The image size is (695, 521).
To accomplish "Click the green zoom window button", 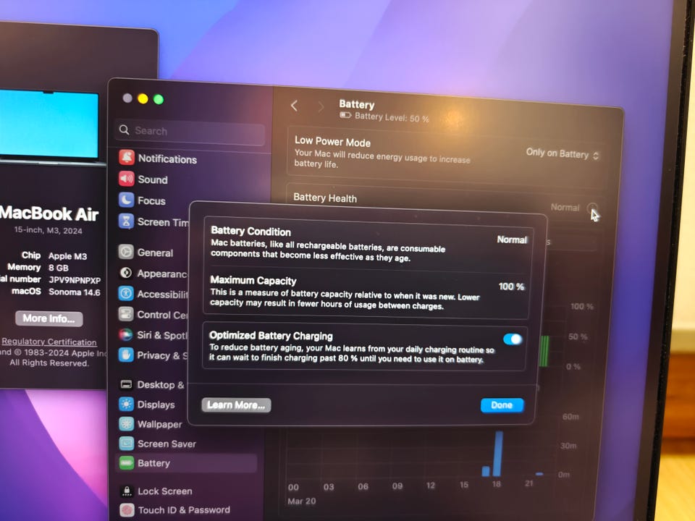I will (159, 99).
